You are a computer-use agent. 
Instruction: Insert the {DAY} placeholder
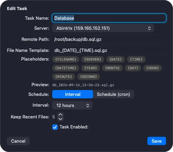pos(133,68)
